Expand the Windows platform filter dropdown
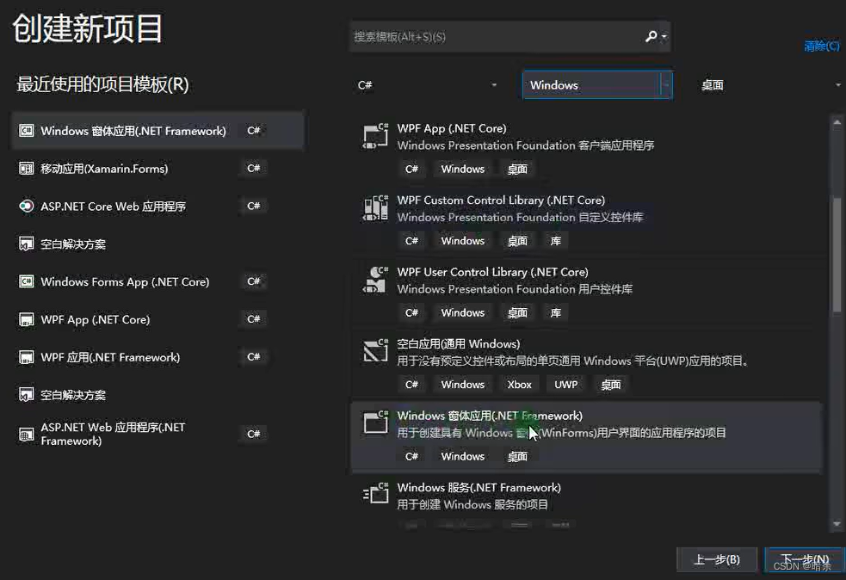Image resolution: width=846 pixels, height=580 pixels. coord(665,85)
